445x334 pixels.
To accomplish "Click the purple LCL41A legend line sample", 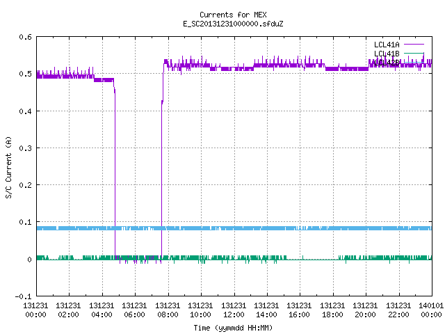I will [414, 45].
